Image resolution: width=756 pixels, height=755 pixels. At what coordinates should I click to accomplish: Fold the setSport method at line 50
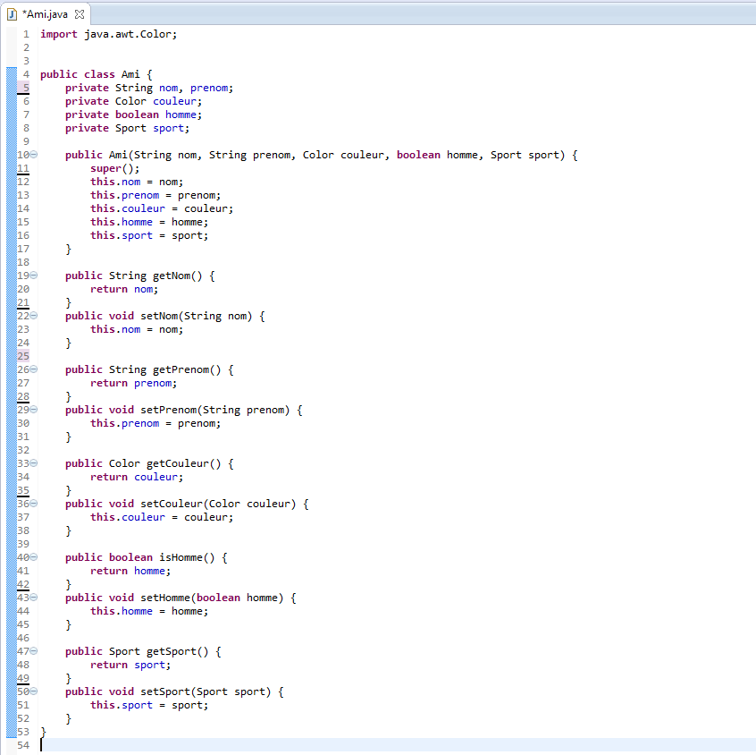pos(34,692)
